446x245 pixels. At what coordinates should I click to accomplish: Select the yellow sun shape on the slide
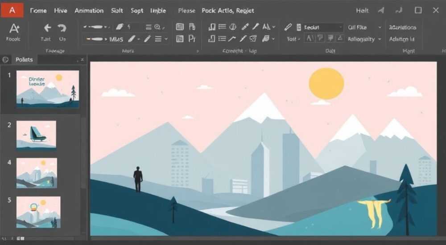[326, 84]
